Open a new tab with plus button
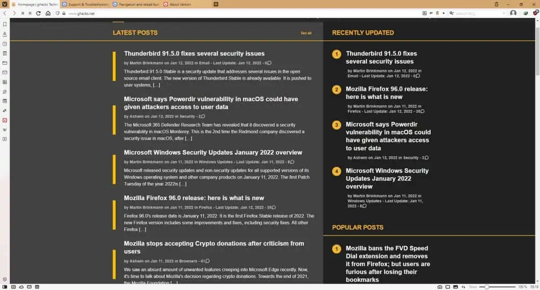This screenshot has width=540, height=290. coord(216,4)
